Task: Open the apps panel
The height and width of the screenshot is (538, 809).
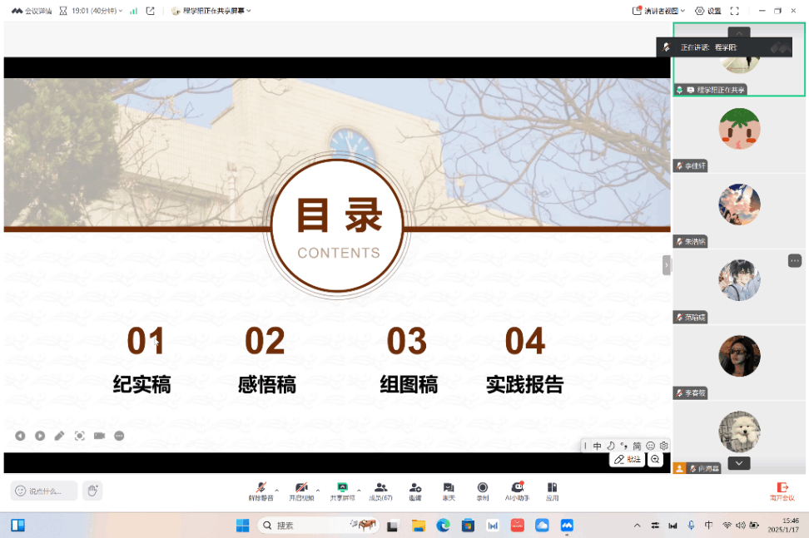Action: 552,489
